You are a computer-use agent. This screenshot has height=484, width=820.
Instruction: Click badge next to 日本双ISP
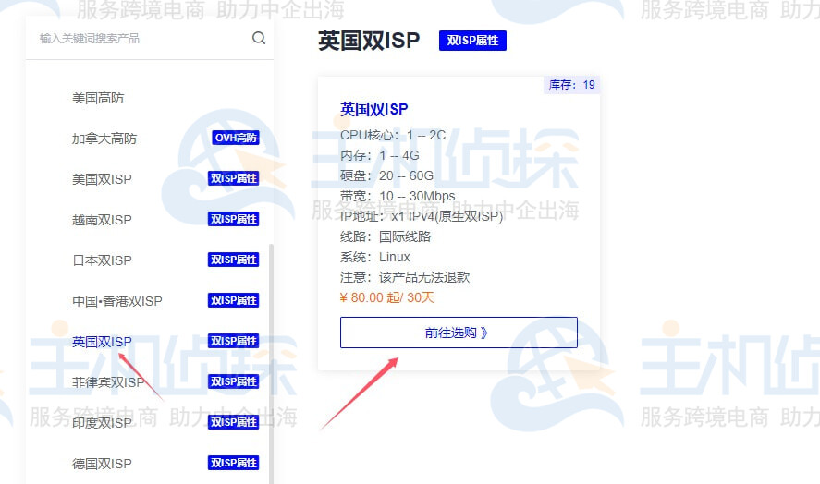(233, 260)
